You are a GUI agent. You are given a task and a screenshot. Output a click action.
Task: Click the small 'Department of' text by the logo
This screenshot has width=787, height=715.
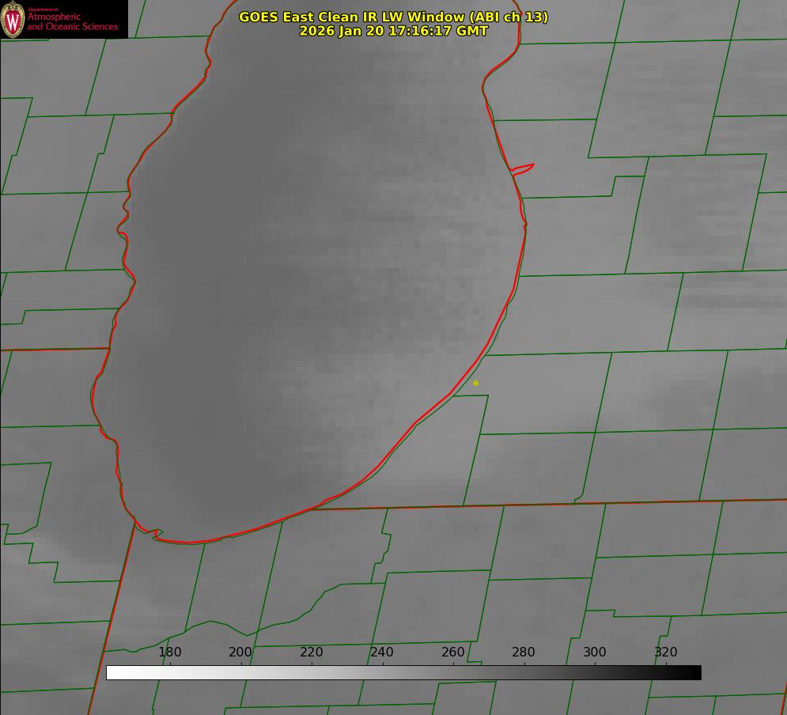[x=43, y=9]
